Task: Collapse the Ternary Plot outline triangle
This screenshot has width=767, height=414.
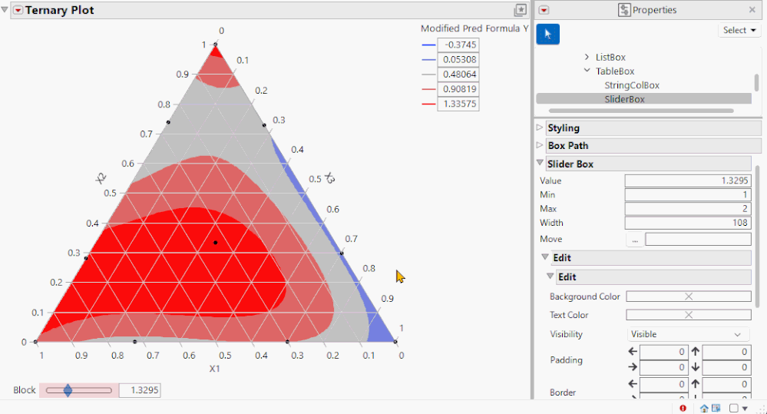Action: pyautogui.click(x=5, y=10)
